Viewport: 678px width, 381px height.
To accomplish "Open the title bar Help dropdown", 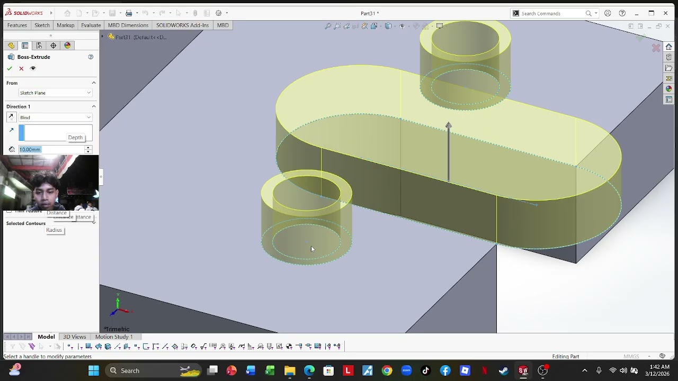I will click(x=622, y=13).
